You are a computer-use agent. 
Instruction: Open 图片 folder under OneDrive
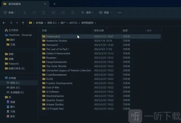click(11, 40)
